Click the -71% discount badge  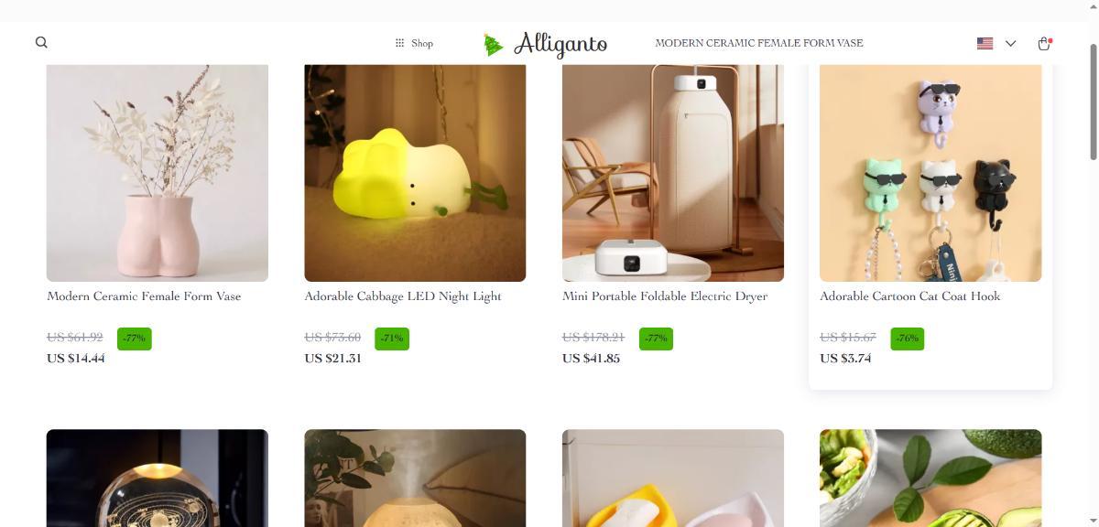click(392, 339)
